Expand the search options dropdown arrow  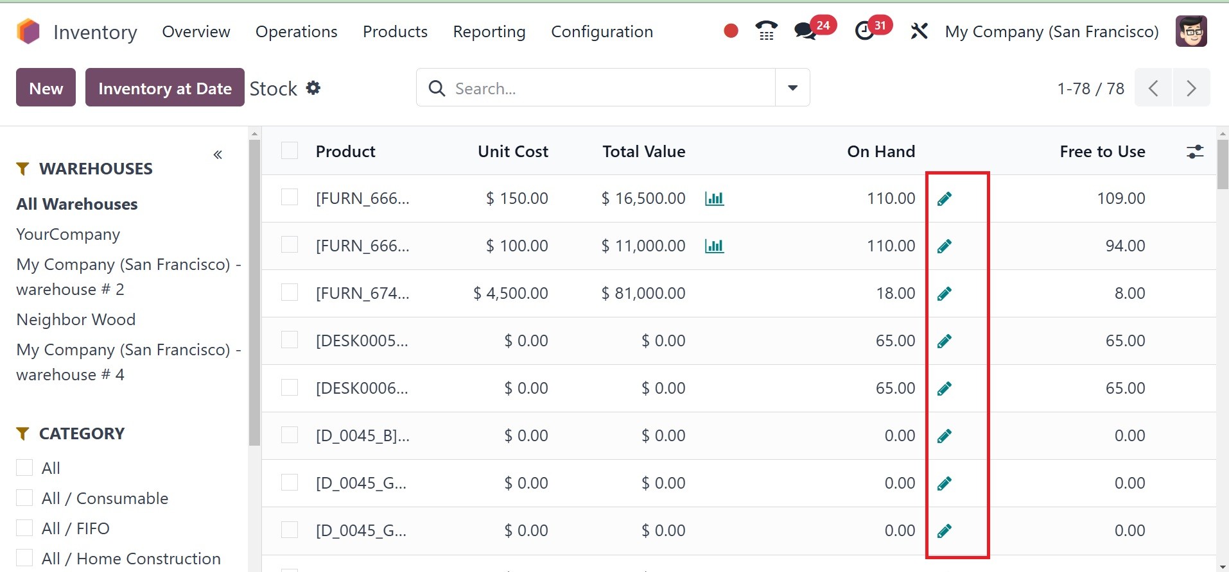(x=792, y=88)
